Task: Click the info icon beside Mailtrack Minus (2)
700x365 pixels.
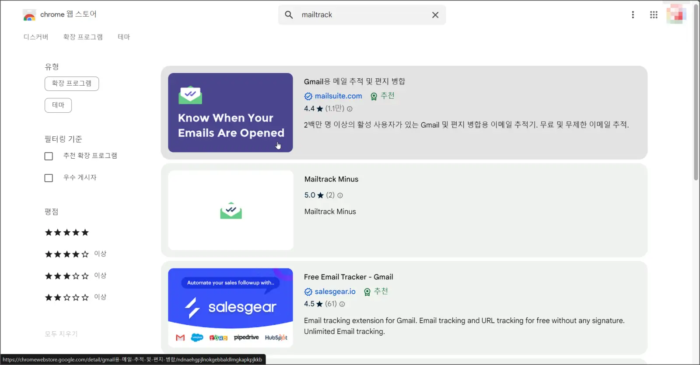Action: click(340, 195)
